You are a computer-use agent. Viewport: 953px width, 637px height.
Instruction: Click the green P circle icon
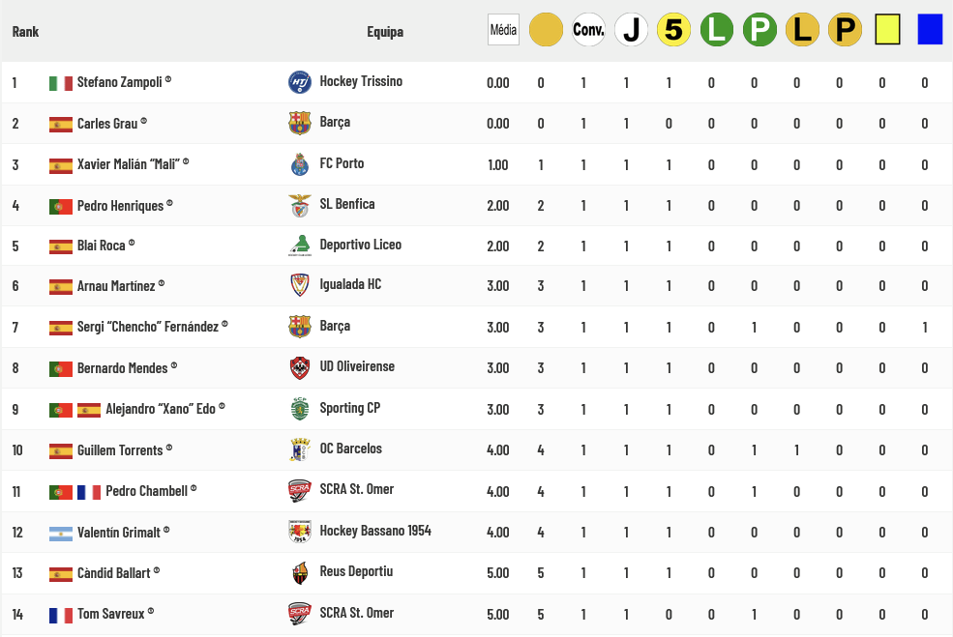[x=759, y=30]
